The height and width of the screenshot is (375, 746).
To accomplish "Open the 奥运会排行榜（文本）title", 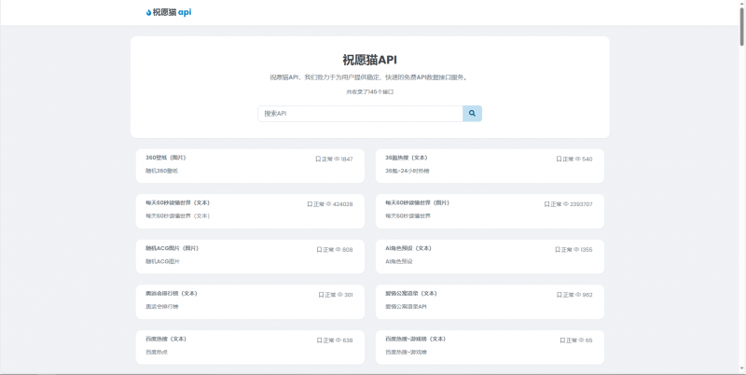I will coord(172,294).
